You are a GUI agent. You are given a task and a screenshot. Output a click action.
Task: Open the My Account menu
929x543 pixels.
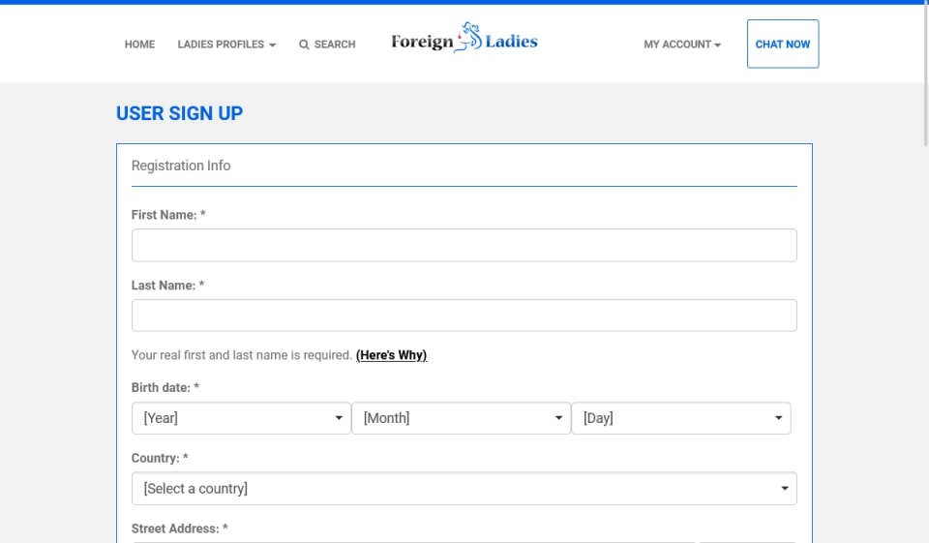click(677, 45)
